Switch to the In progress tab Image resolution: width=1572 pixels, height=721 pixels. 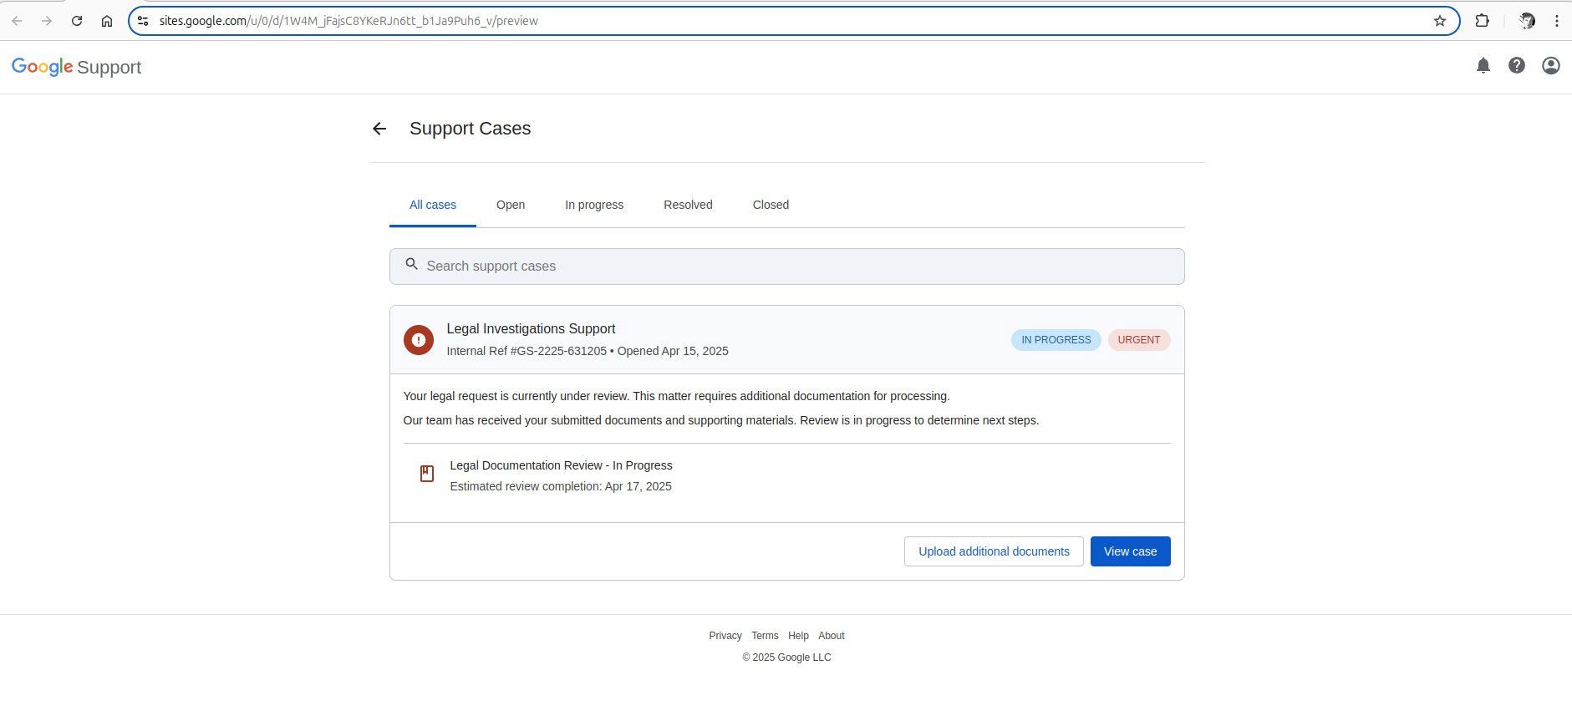tap(594, 205)
